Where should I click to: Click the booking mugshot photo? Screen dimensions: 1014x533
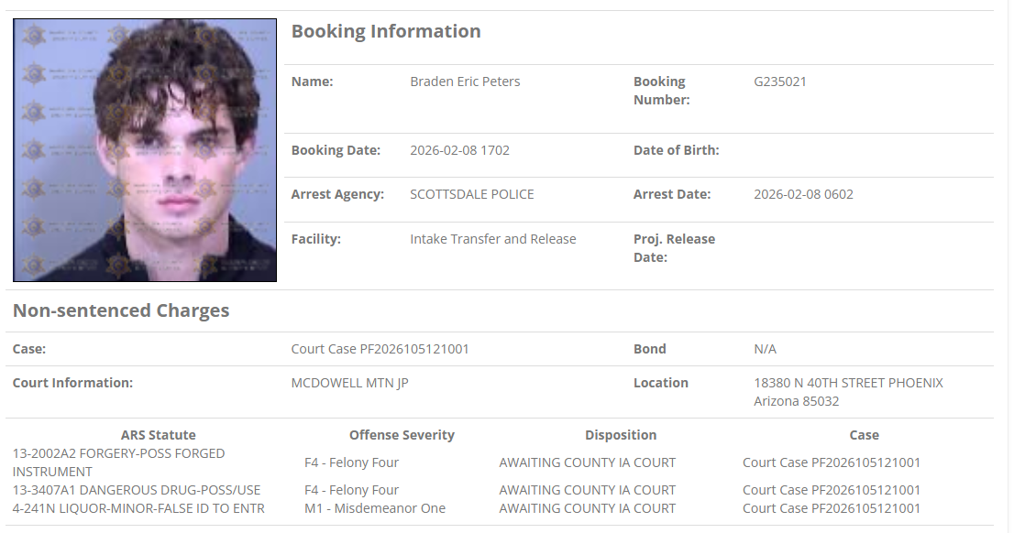tap(145, 150)
